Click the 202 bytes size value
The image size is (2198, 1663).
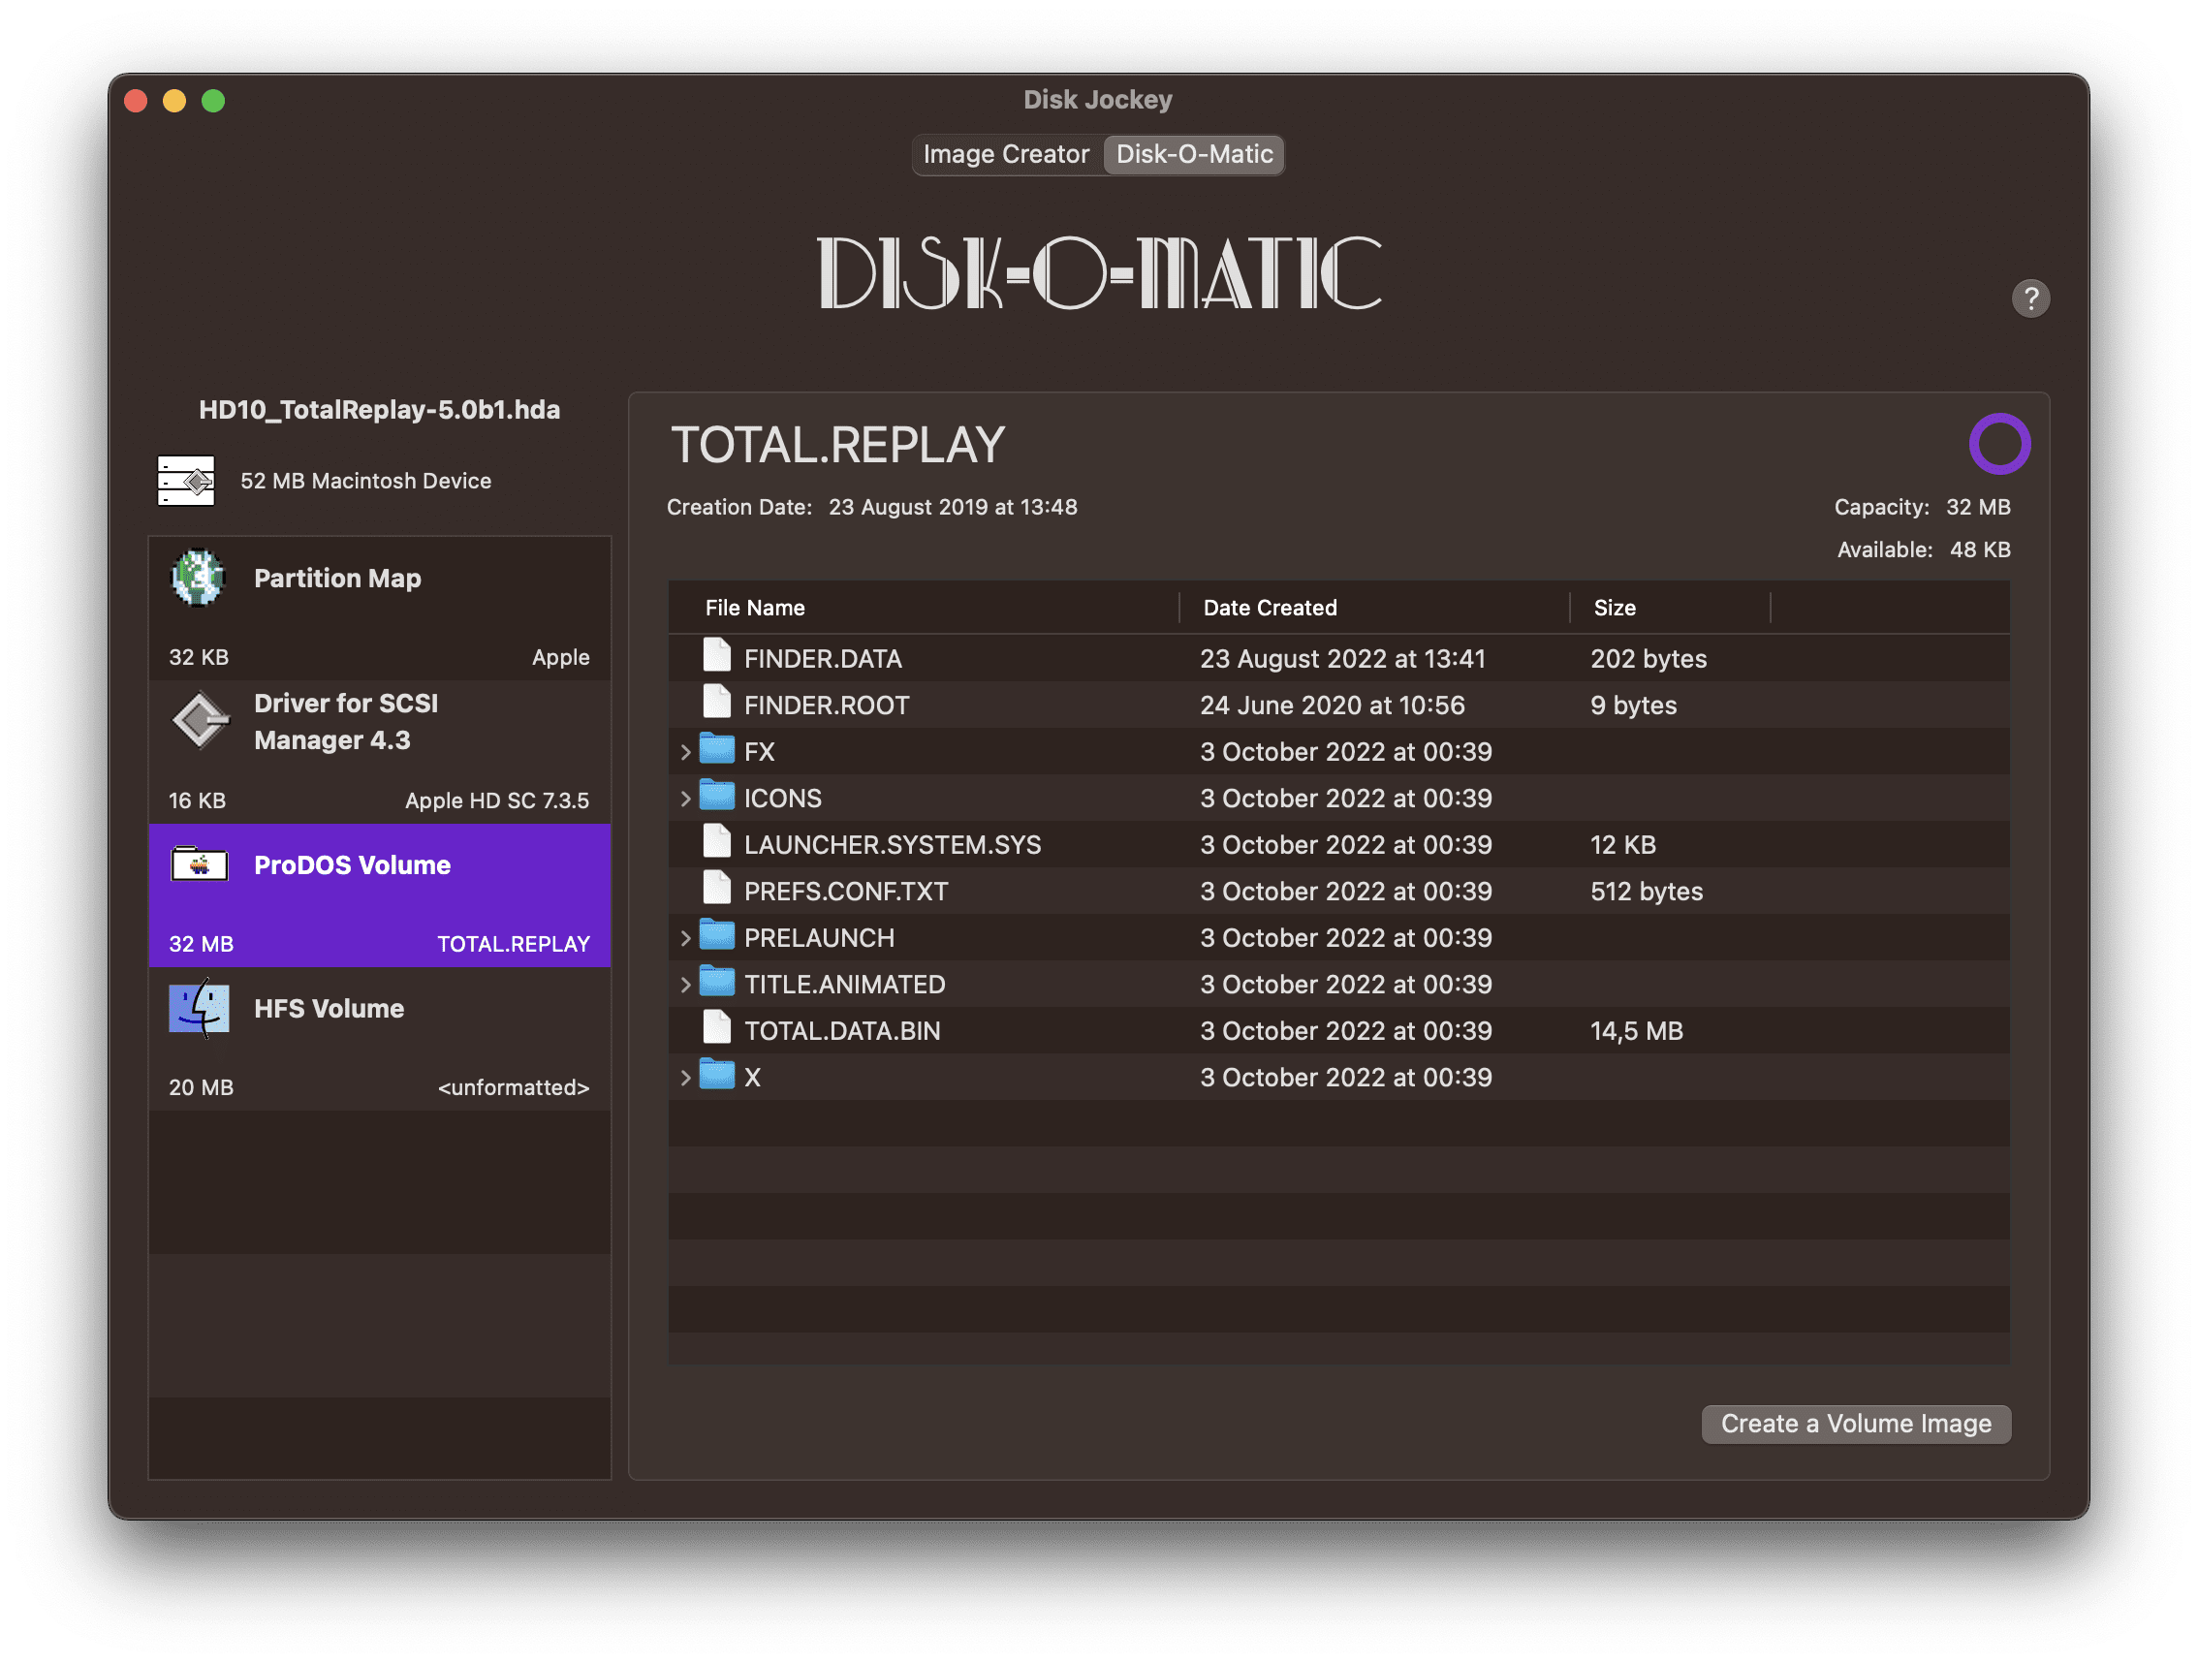(1648, 659)
